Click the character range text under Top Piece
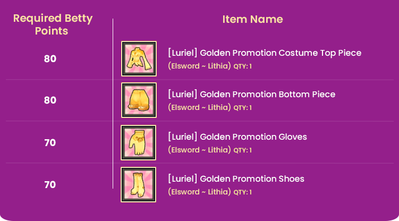The image size is (399, 221). [x=199, y=66]
